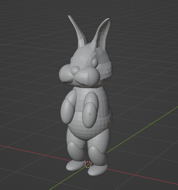The image size is (178, 190).
Task: Select the rabbit's visible eye sphere
Action: tap(95, 63)
